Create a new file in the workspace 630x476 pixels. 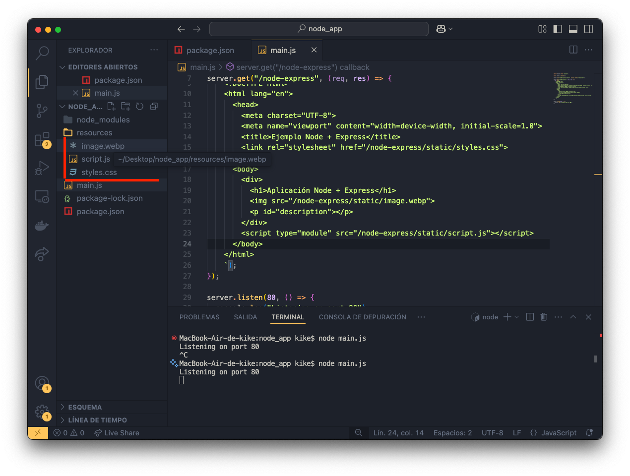point(111,106)
